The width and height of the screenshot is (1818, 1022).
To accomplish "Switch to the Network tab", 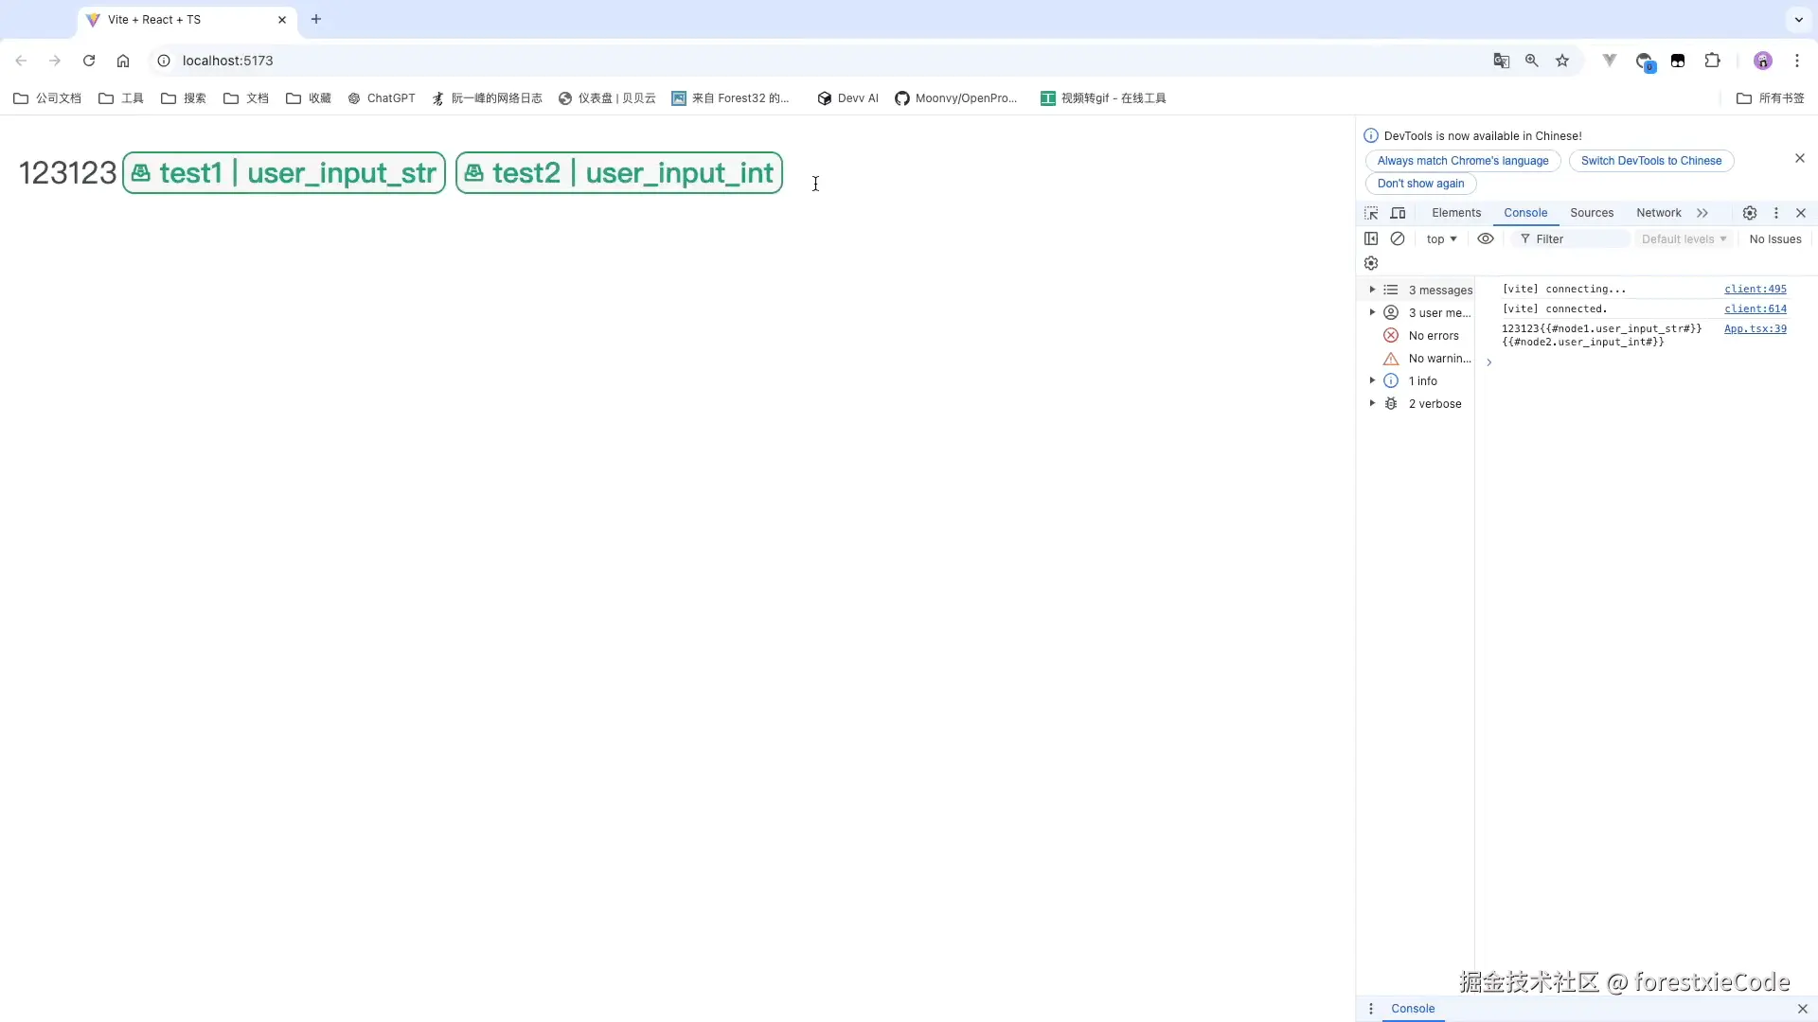I will (1659, 213).
